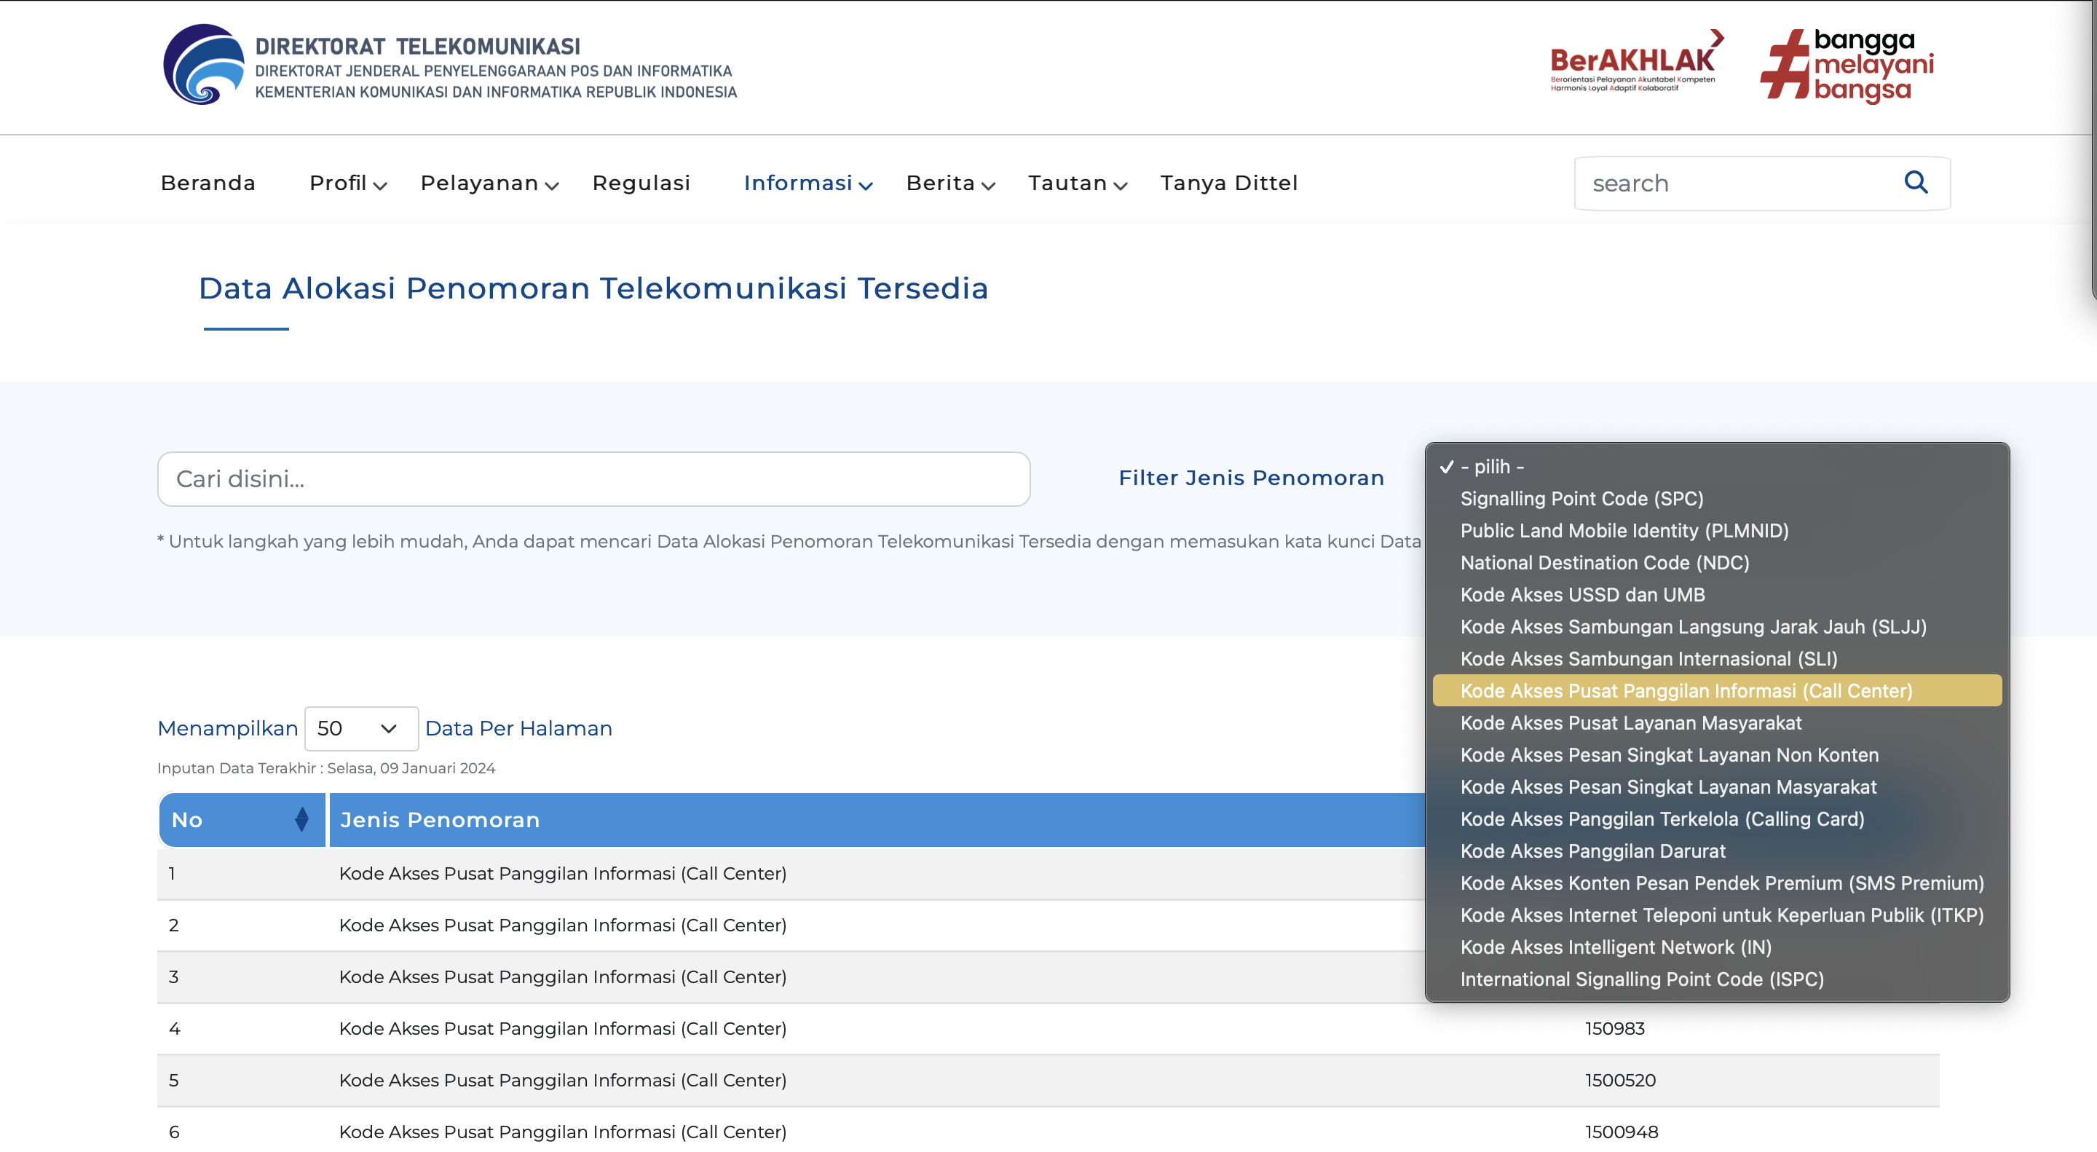Click row 3 Jenis Penomoran text
Image resolution: width=2097 pixels, height=1152 pixels.
point(563,977)
